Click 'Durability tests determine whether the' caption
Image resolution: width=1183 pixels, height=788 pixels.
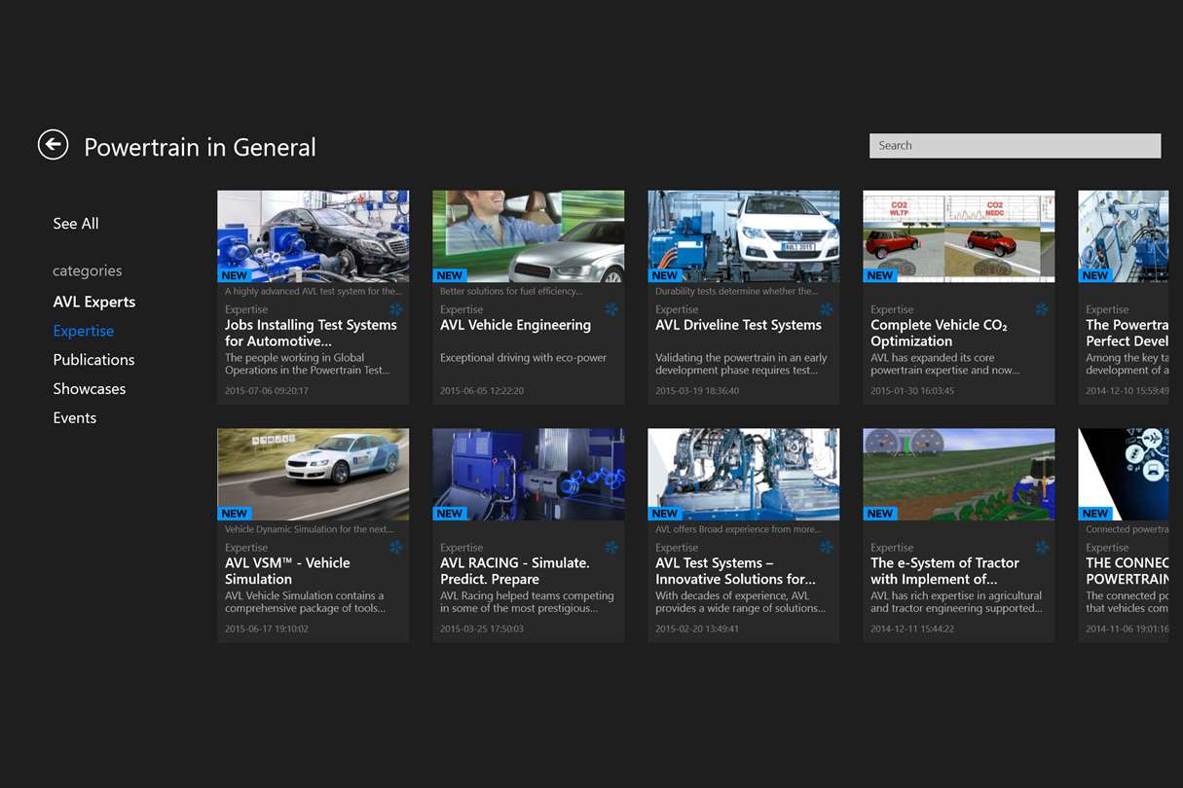pos(736,291)
